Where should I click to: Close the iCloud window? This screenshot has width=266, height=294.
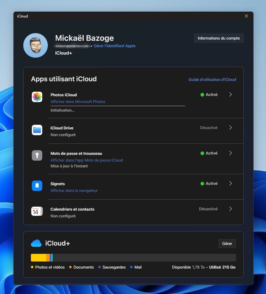[x=246, y=16]
